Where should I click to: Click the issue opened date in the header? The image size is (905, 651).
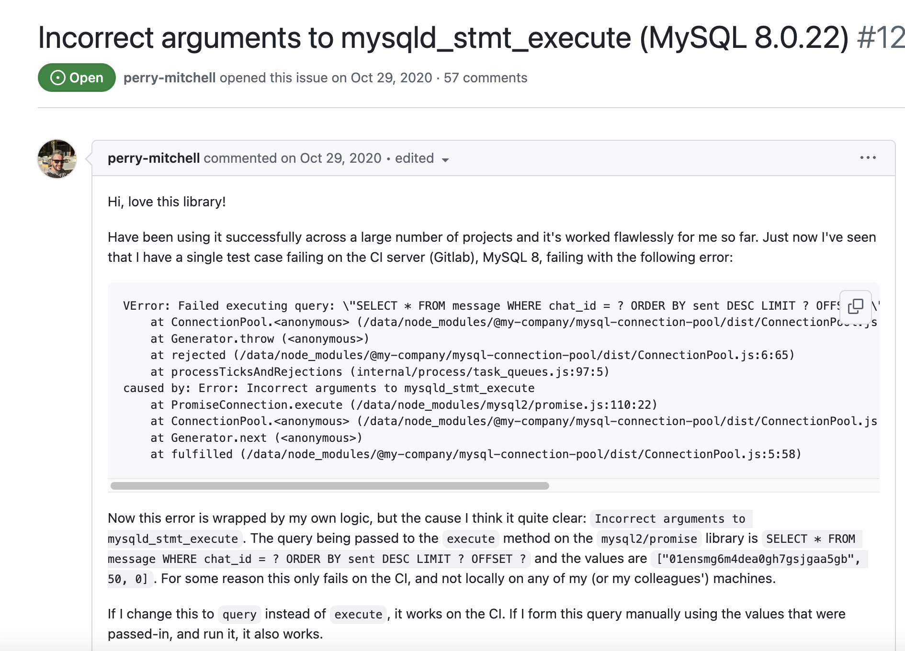coord(391,78)
